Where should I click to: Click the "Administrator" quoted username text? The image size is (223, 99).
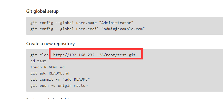116,23
